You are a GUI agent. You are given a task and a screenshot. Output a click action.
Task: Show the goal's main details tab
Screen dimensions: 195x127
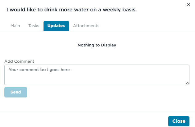[x=15, y=26]
